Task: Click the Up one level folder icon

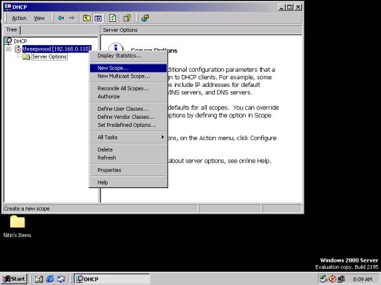Action: coord(86,18)
